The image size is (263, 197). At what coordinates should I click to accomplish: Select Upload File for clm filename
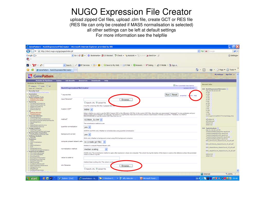97,169
